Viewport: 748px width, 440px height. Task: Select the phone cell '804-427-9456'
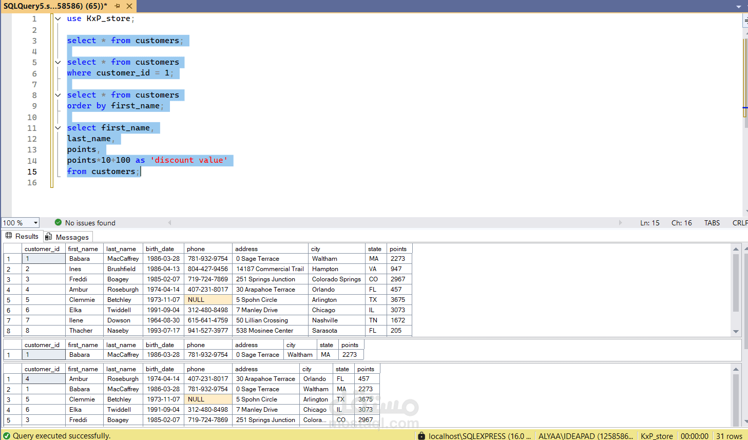[208, 269]
